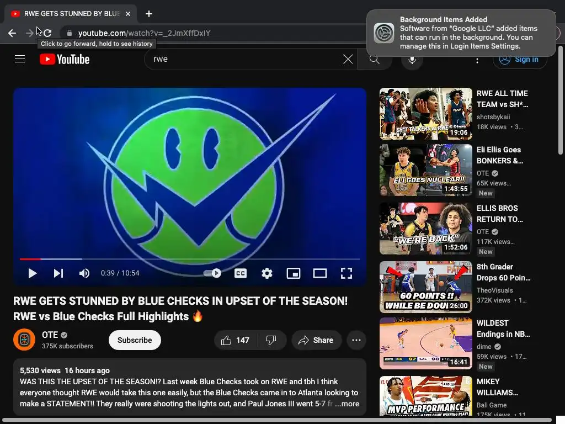Click the notification's System Settings icon

[x=384, y=33]
